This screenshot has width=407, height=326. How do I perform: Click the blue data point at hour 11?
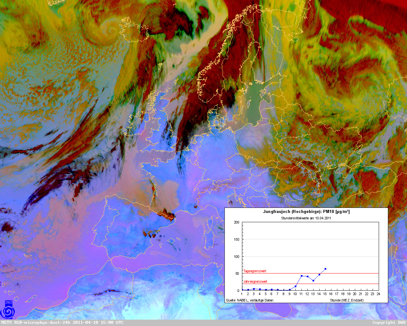pyautogui.click(x=301, y=276)
